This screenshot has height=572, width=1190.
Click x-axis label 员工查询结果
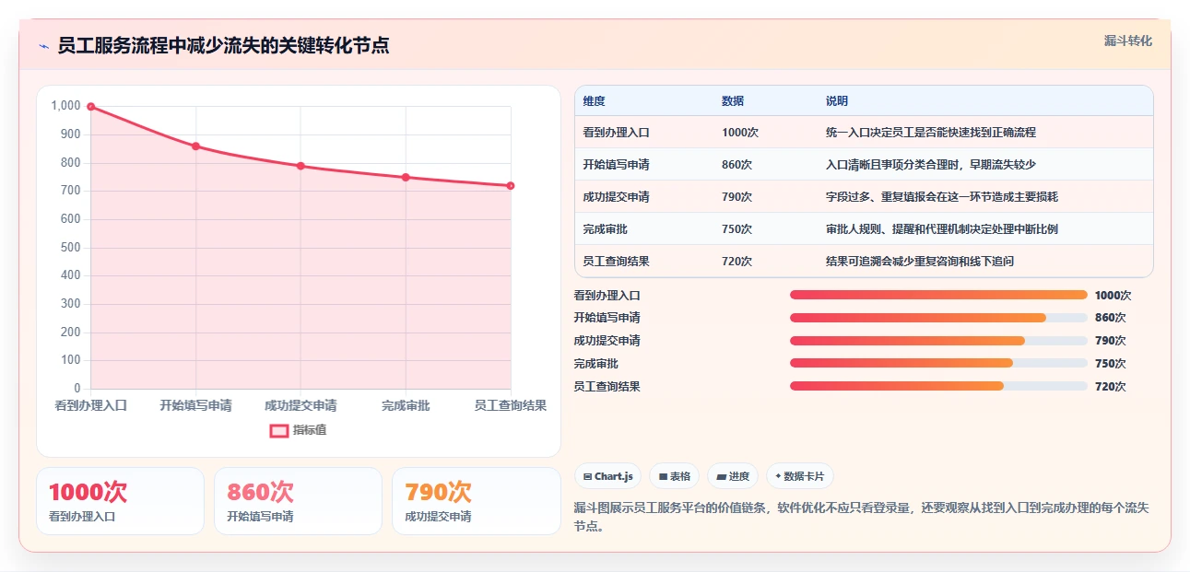[511, 405]
